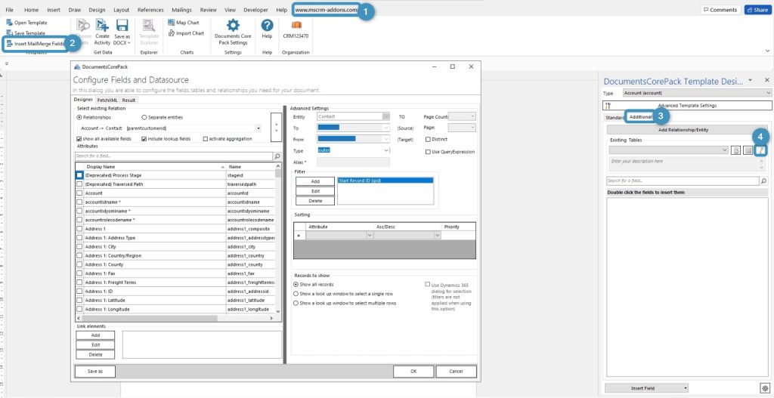Screen dimensions: 774x398
Task: Select look up window single row option
Action: click(296, 294)
